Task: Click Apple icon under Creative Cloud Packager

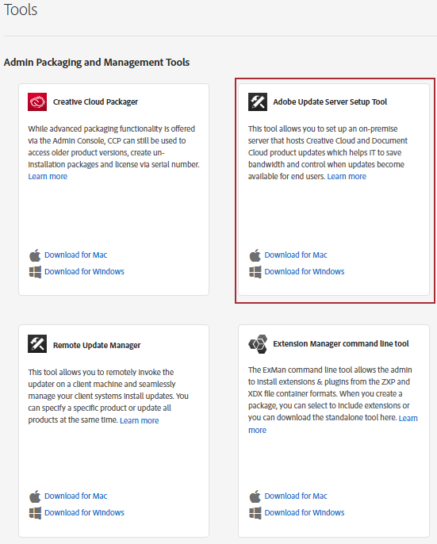Action: 35,255
